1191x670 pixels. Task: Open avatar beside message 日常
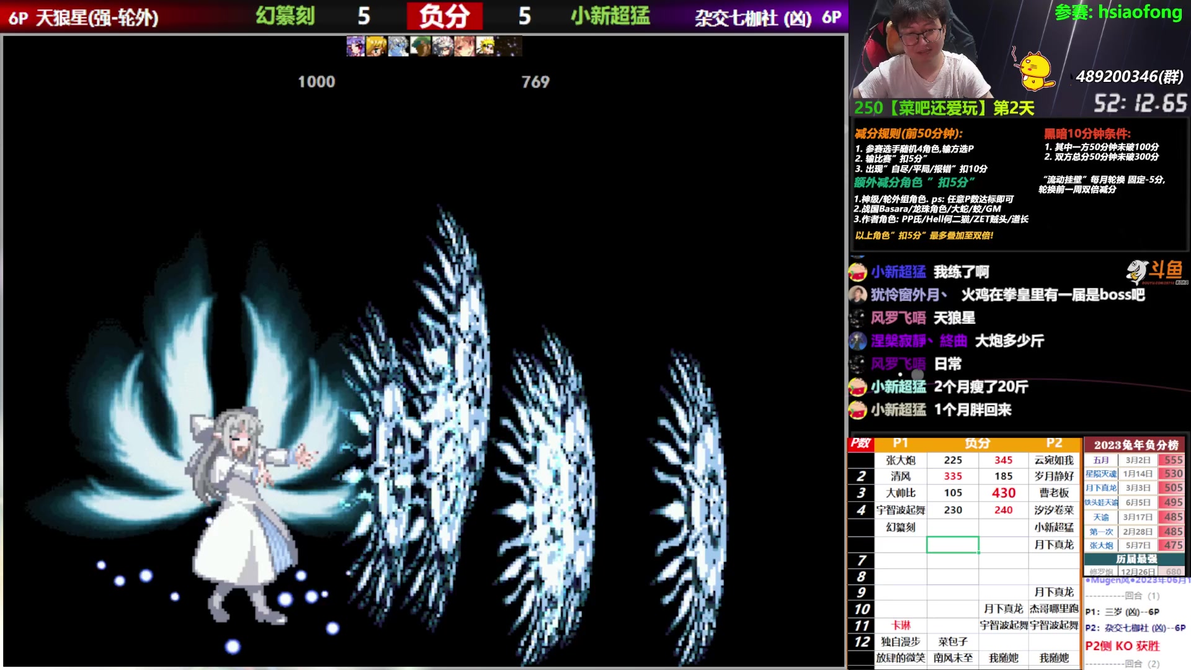pyautogui.click(x=858, y=364)
